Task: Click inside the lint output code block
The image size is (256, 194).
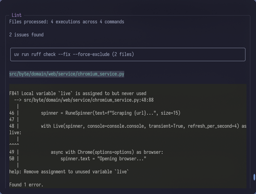Action: 128,136
